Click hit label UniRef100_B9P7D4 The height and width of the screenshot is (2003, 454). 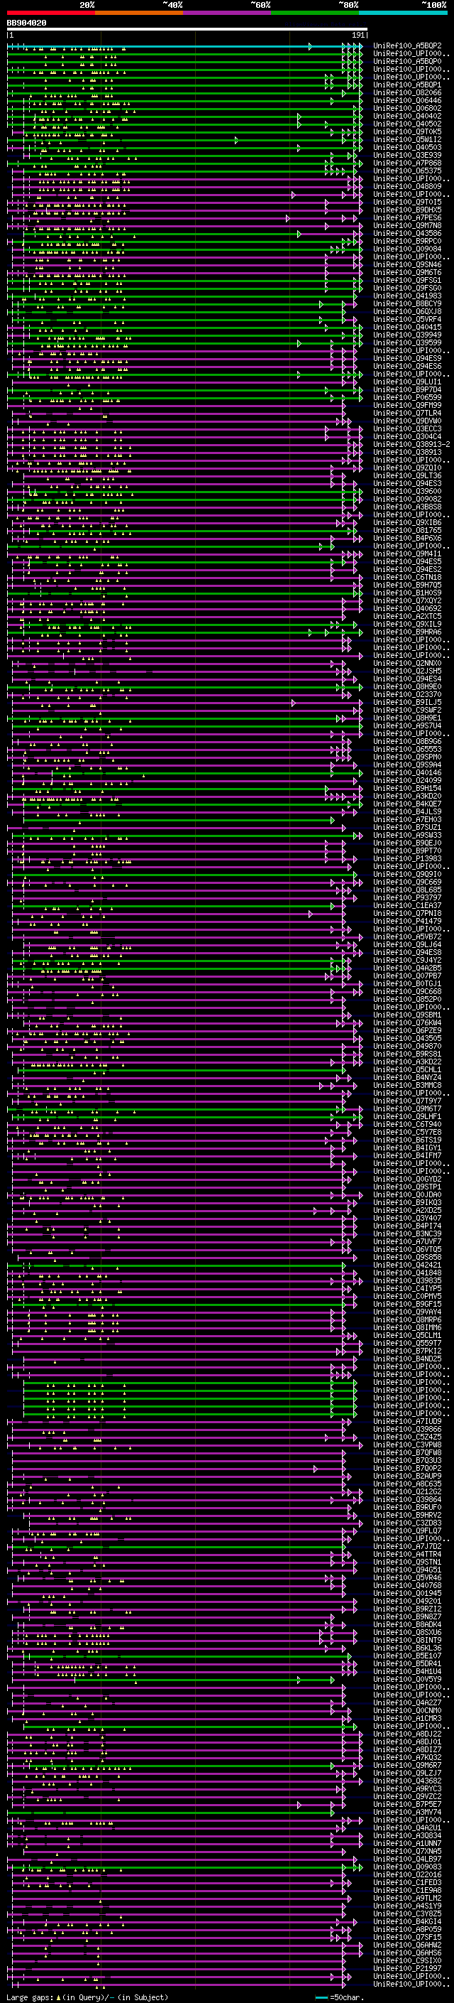(406, 389)
